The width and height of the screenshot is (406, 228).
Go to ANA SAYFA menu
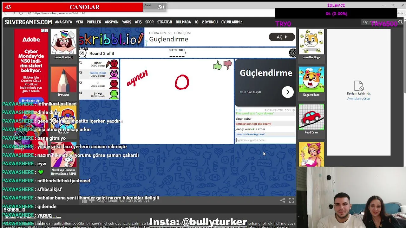63,22
